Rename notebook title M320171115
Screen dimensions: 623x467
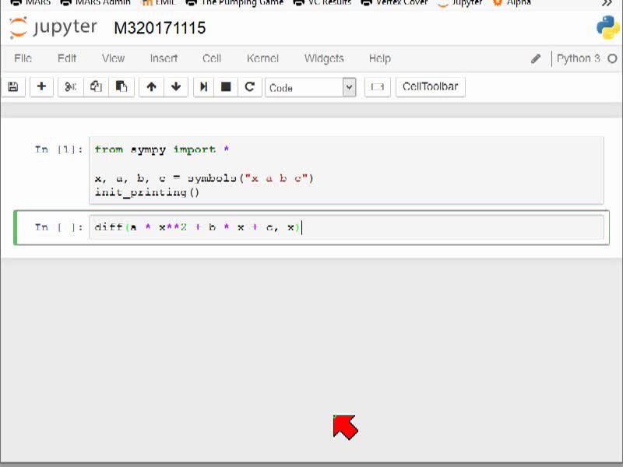coord(160,28)
